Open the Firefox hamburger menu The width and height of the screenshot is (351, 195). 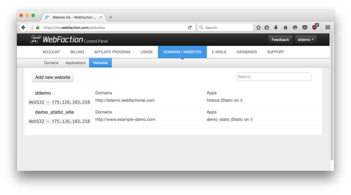328,27
